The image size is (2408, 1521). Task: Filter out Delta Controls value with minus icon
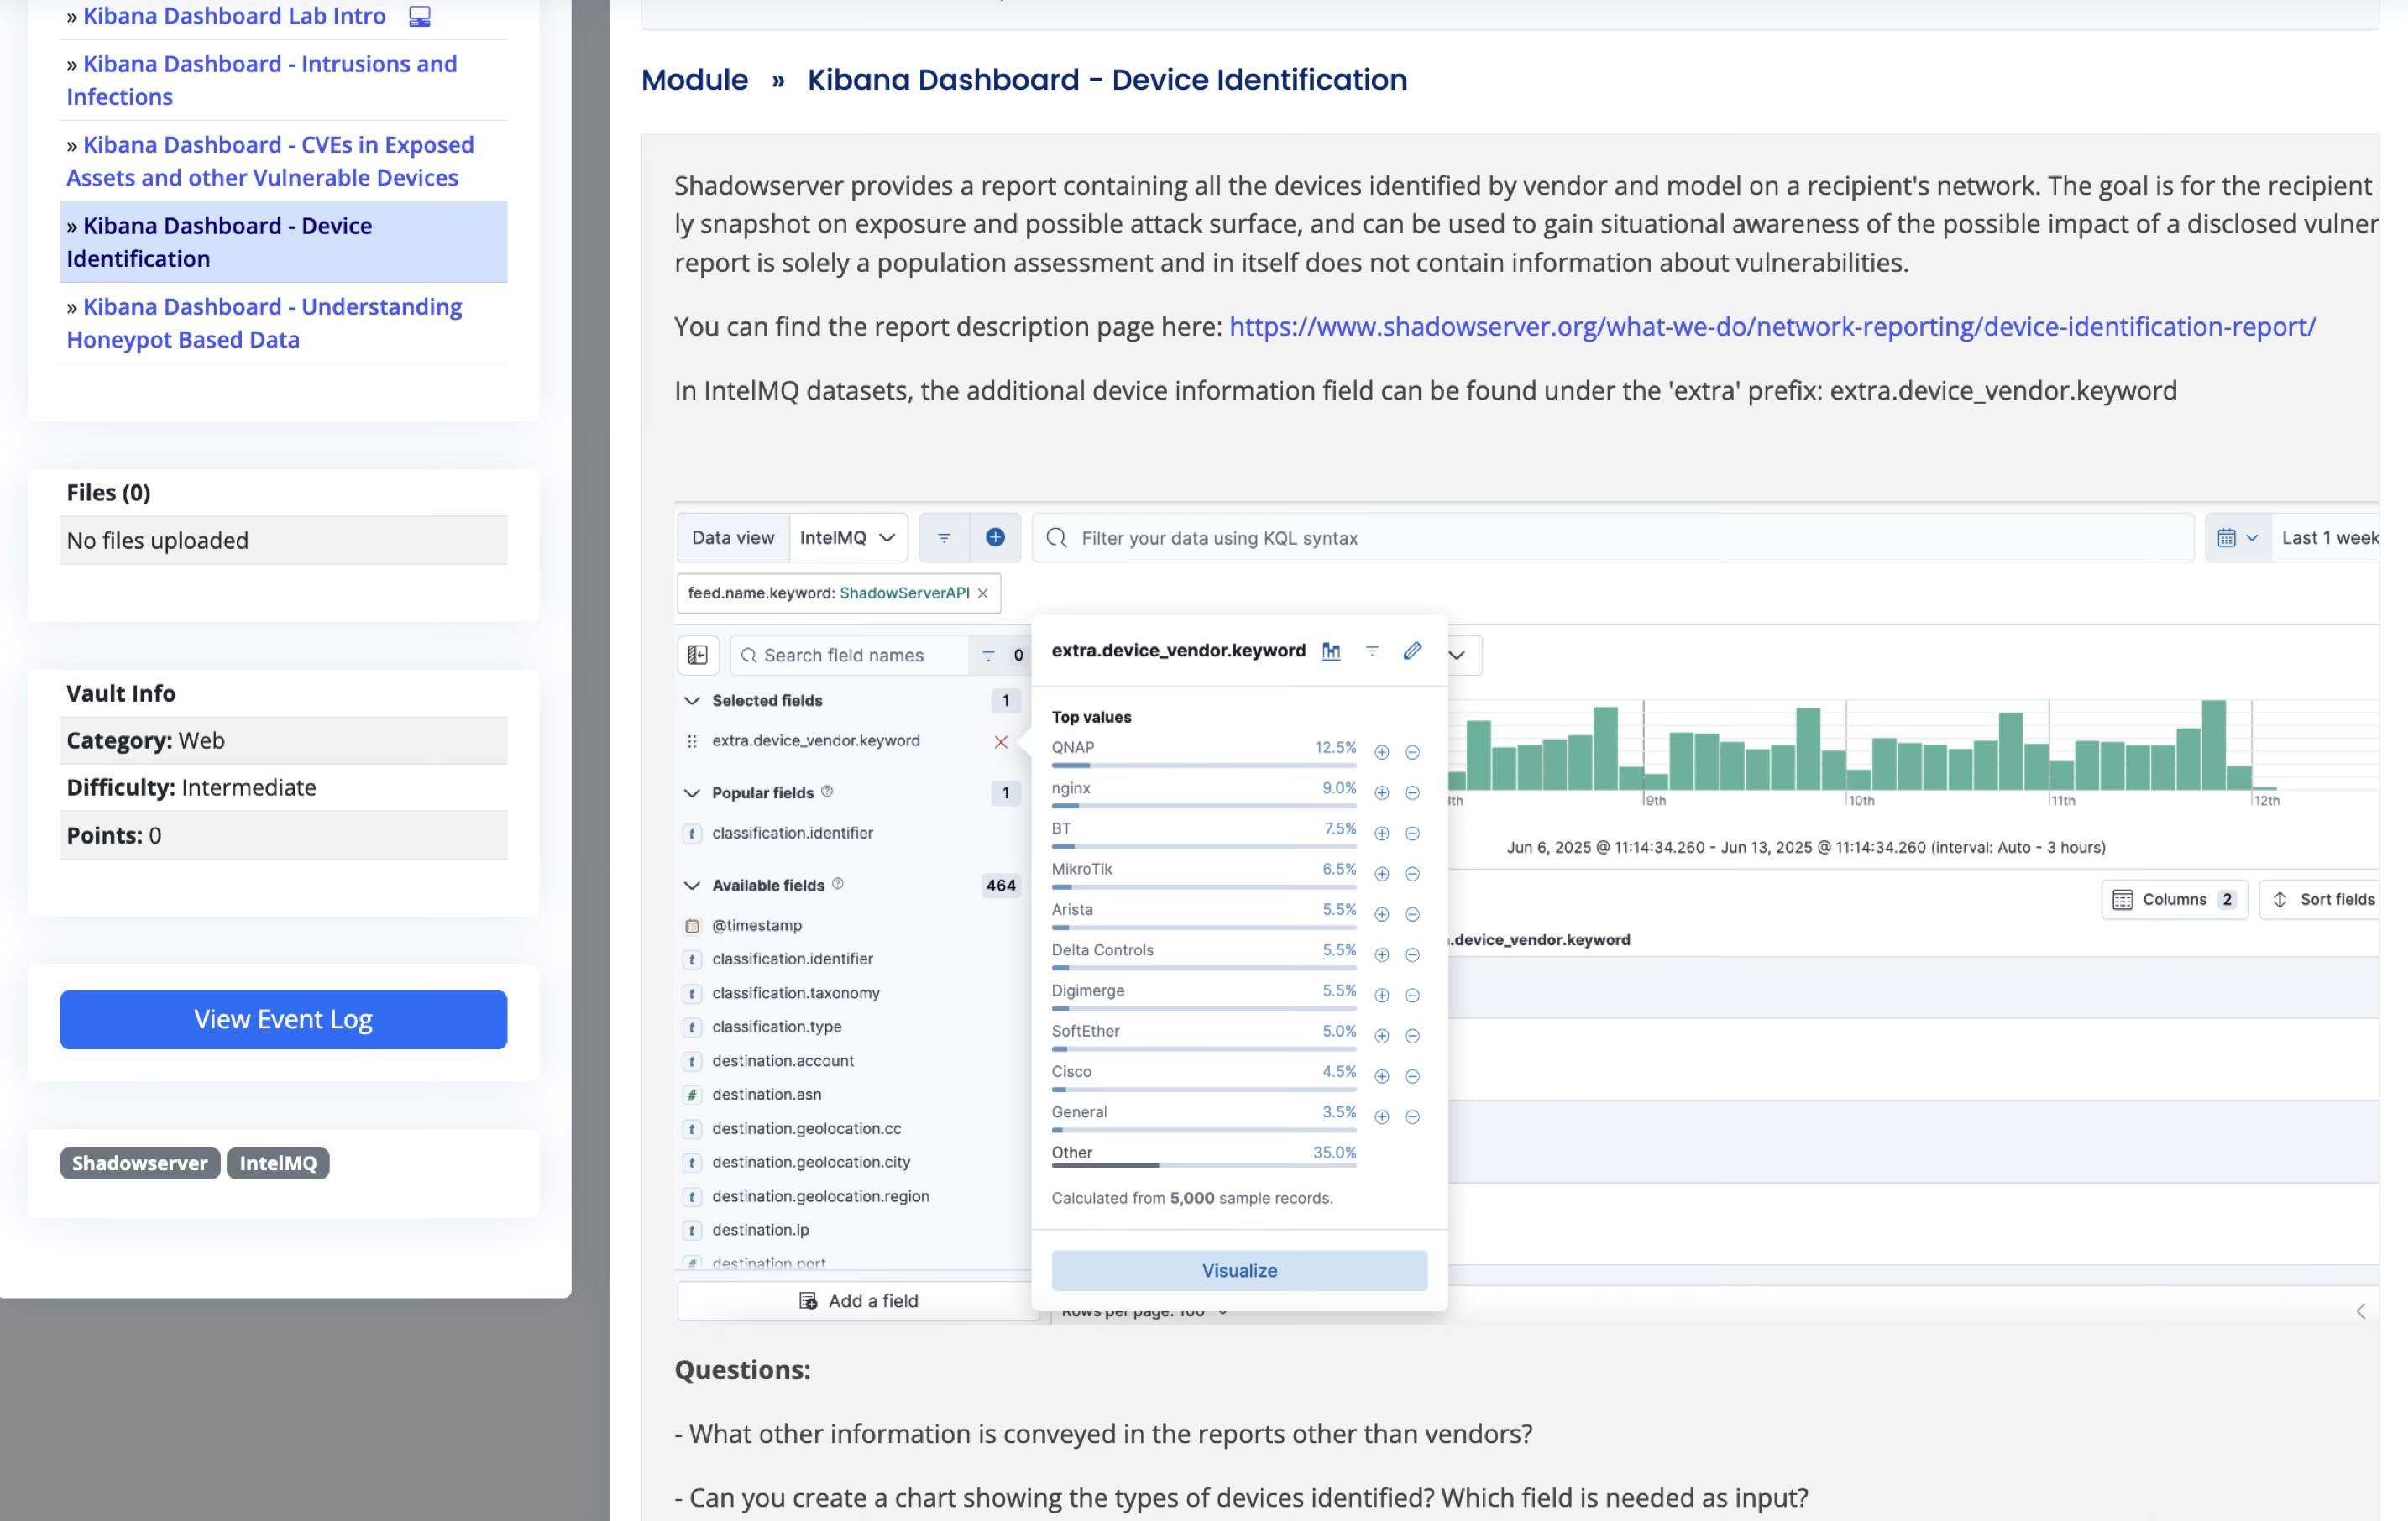pyautogui.click(x=1412, y=955)
